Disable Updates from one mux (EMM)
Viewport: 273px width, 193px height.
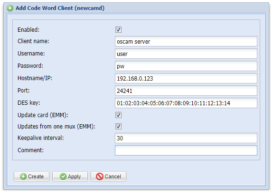[118, 127]
